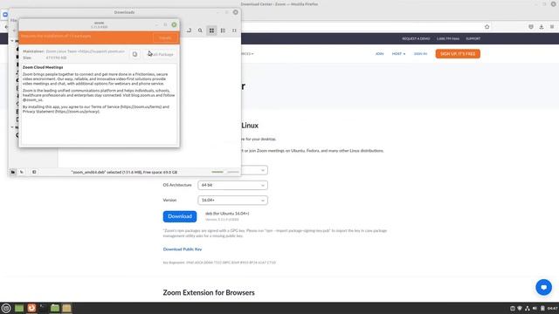Show tree view button in Downloads status bar
559x314 pixels.
point(22,172)
